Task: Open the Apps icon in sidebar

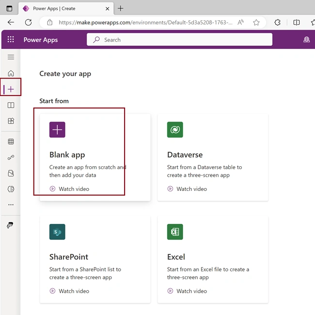Action: [11, 121]
